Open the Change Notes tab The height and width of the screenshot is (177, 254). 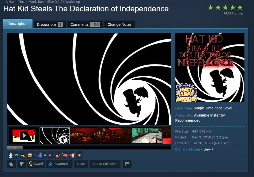120,24
